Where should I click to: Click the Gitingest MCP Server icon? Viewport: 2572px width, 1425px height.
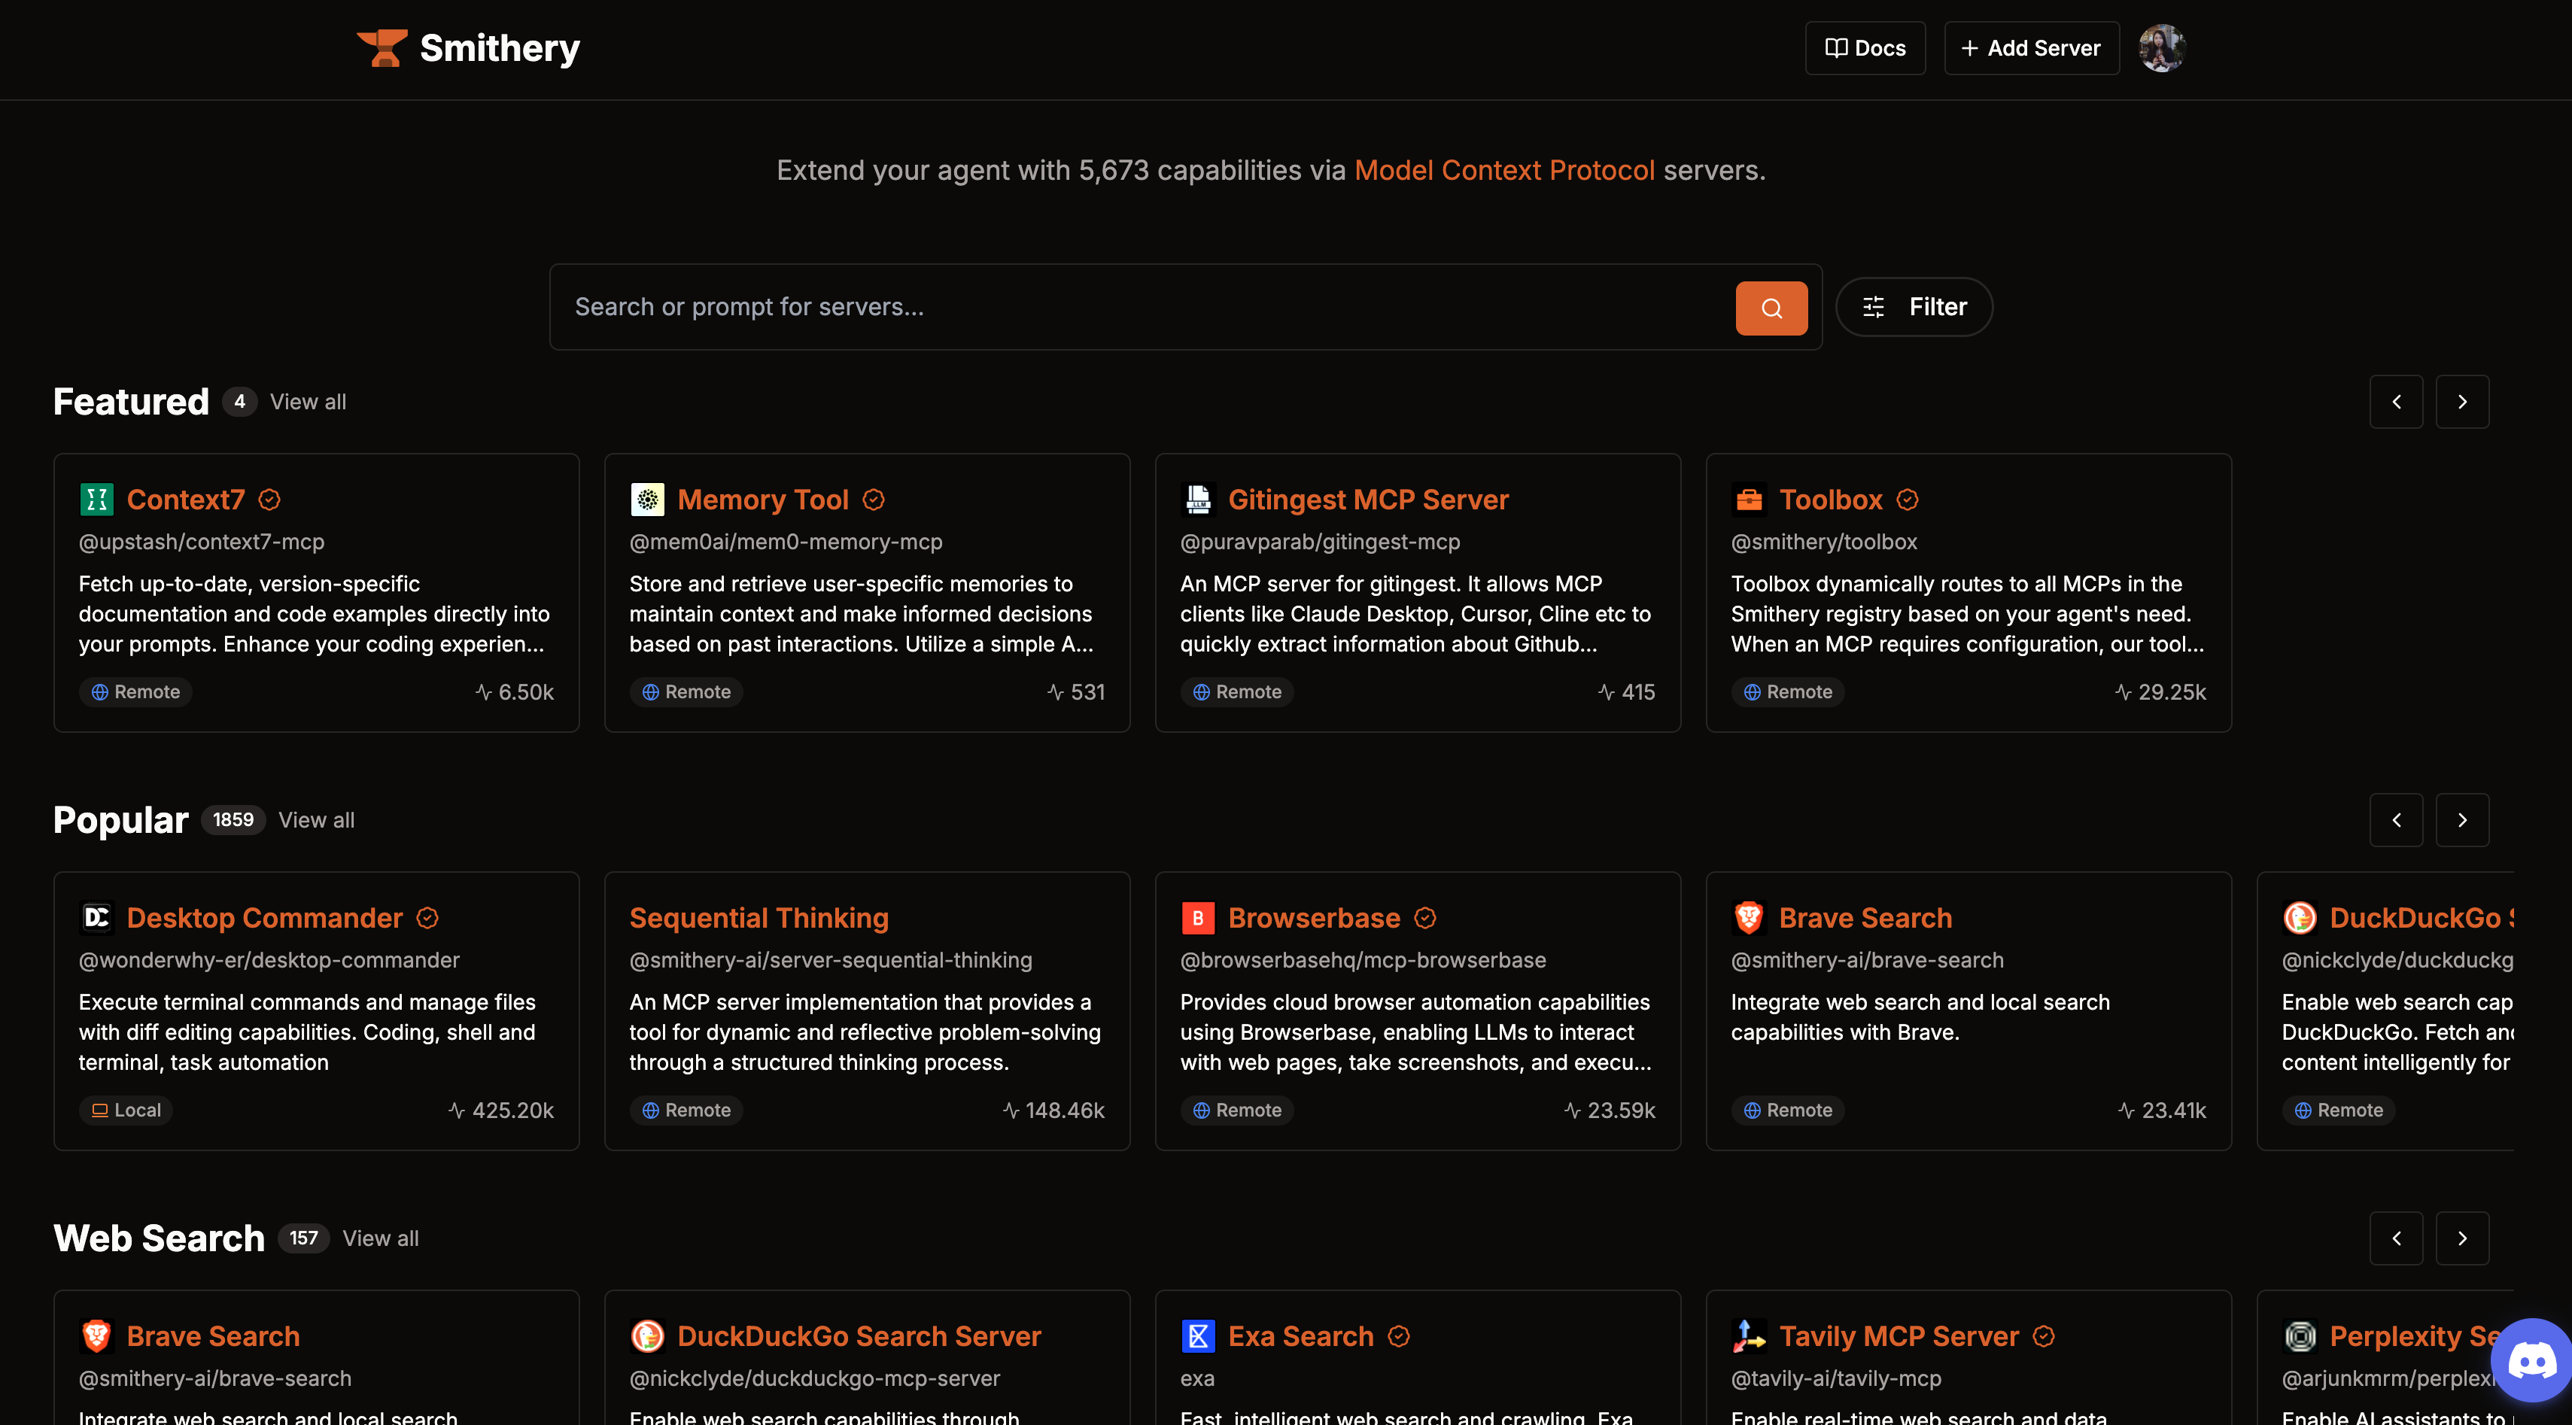(1198, 500)
